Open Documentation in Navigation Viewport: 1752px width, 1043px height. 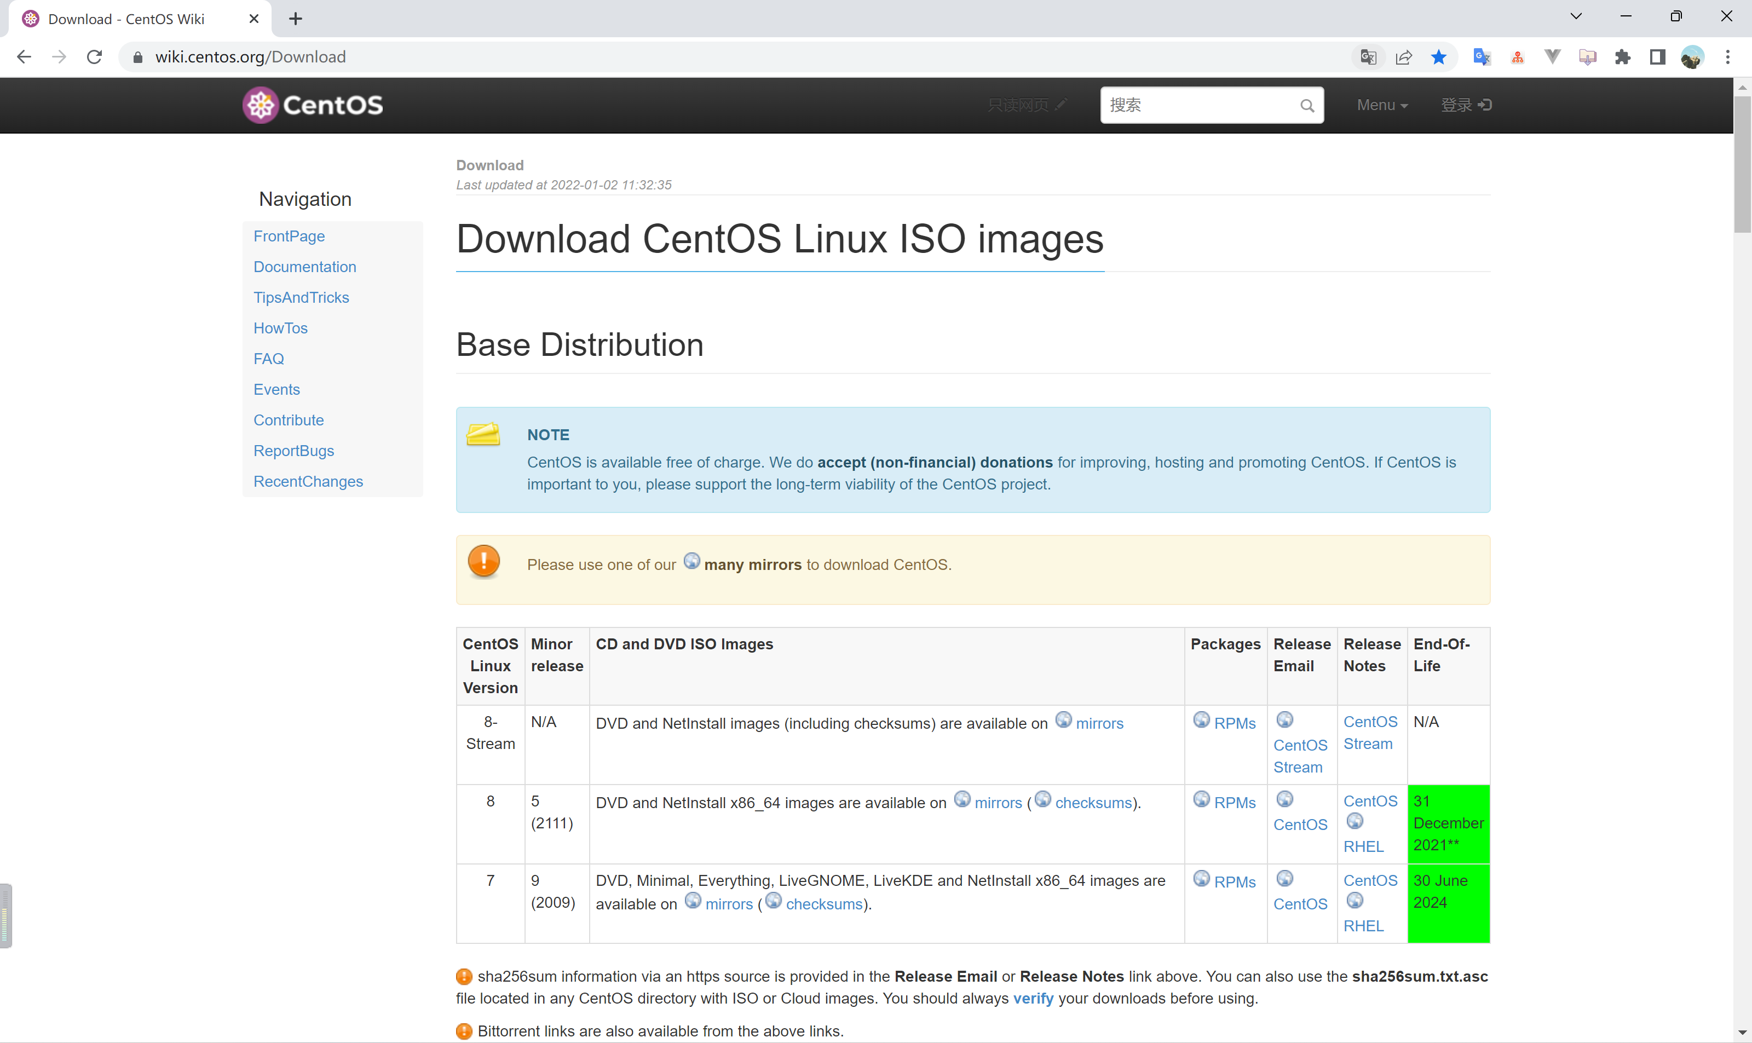pyautogui.click(x=305, y=267)
